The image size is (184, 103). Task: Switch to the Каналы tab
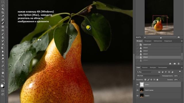145,68
